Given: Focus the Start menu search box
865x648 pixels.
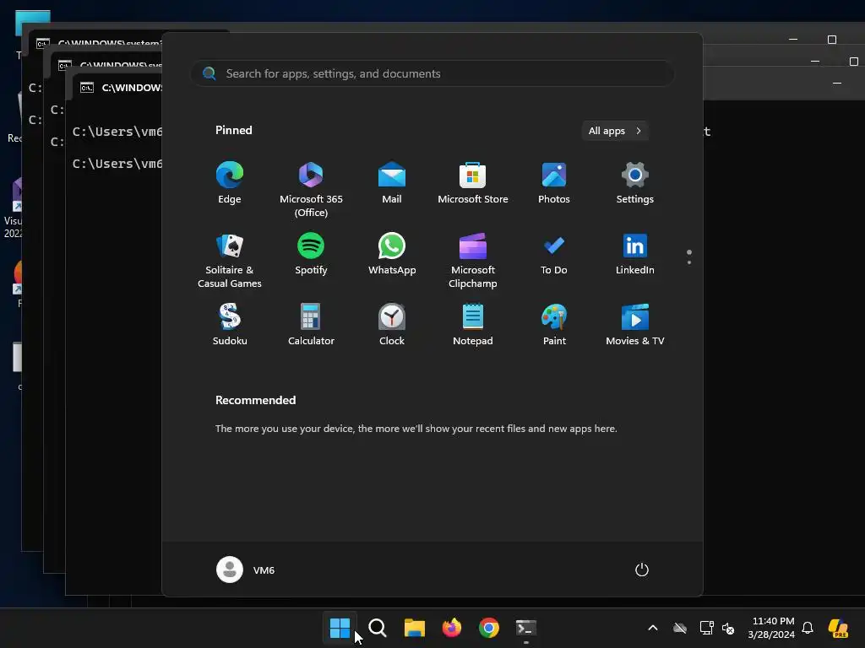Looking at the screenshot, I should point(432,73).
